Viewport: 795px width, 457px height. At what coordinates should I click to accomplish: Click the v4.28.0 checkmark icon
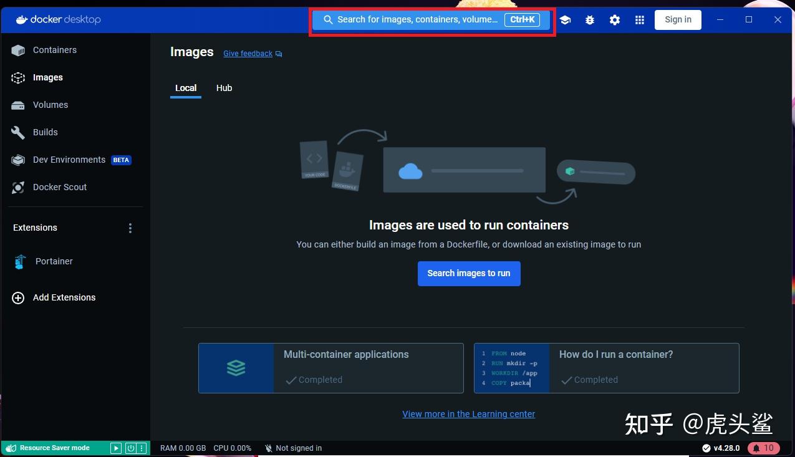tap(706, 448)
